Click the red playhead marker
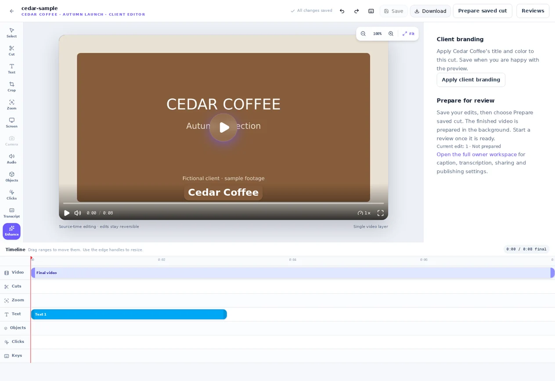 tap(31, 258)
